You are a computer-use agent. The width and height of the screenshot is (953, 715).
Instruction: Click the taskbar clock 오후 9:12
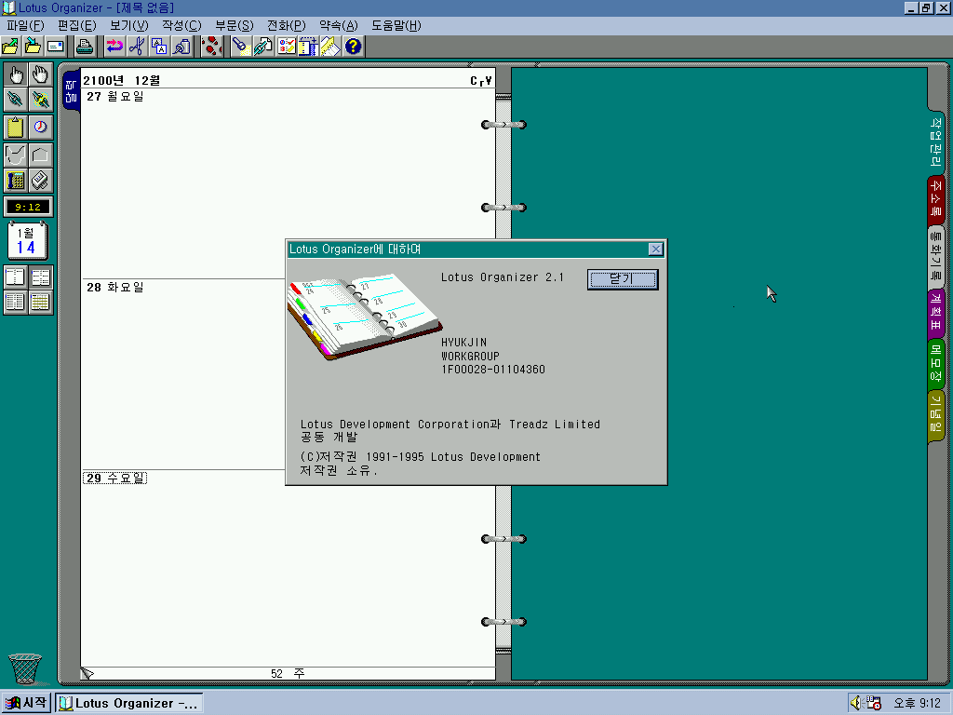click(x=917, y=704)
